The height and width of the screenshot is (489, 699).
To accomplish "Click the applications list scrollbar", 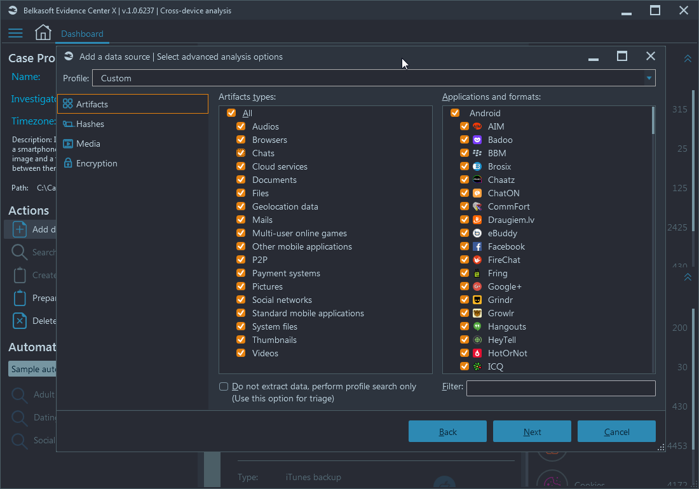I will pyautogui.click(x=653, y=120).
